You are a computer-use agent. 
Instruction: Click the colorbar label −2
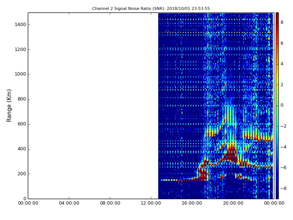(x=283, y=126)
